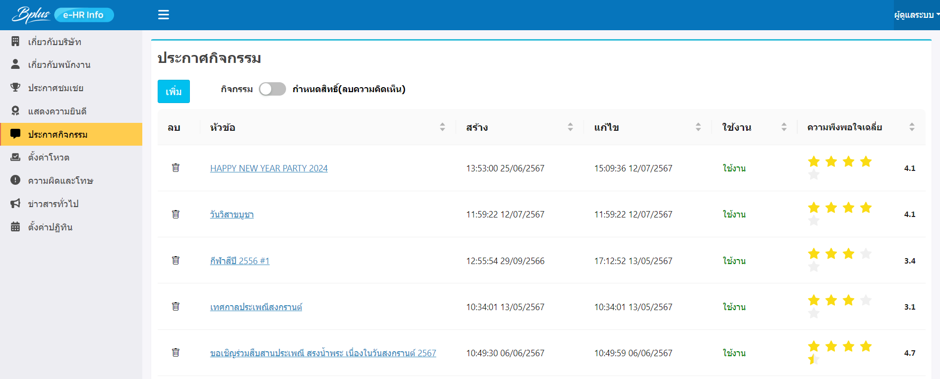Viewport: 940px width, 379px height.
Task: Go to ความผิดและโทษ in sidebar
Action: coord(71,180)
